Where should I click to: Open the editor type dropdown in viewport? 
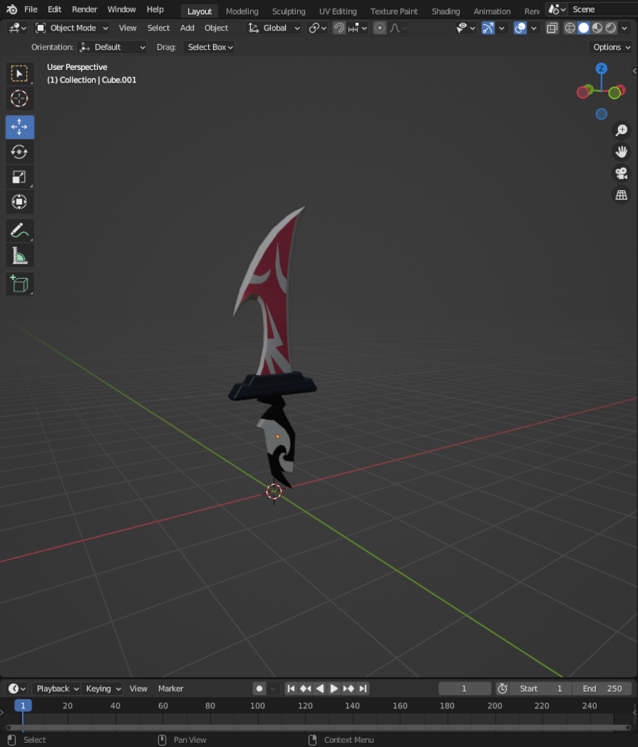click(17, 28)
